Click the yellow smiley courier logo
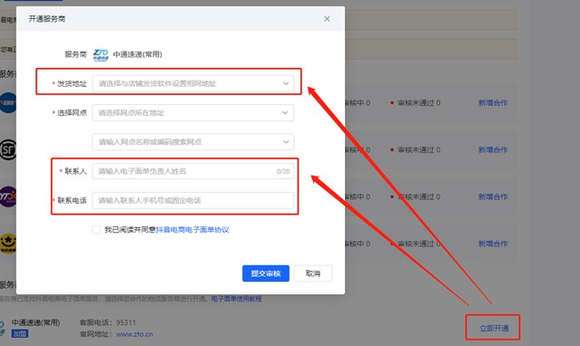The image size is (580, 346). pos(8,244)
